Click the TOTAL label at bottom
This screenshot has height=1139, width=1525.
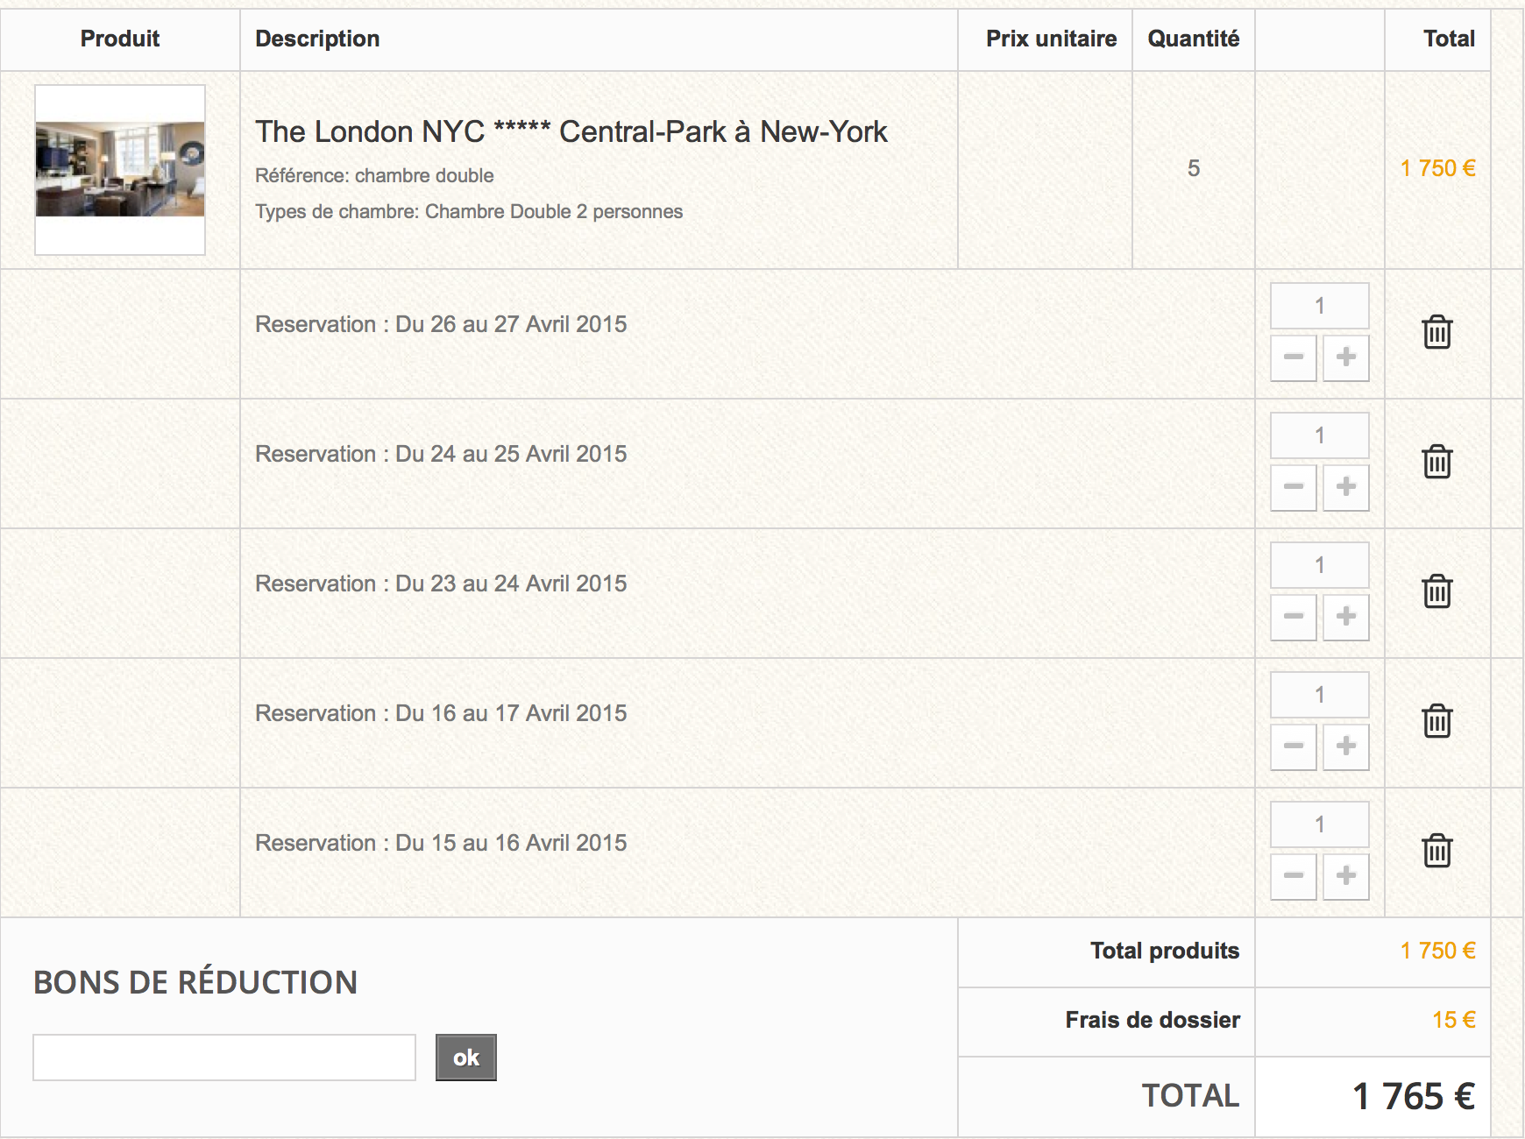[x=1190, y=1096]
